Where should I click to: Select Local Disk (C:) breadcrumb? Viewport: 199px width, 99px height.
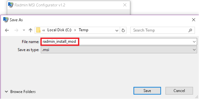(59, 30)
